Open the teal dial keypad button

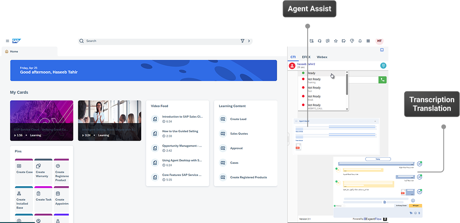pos(383,66)
